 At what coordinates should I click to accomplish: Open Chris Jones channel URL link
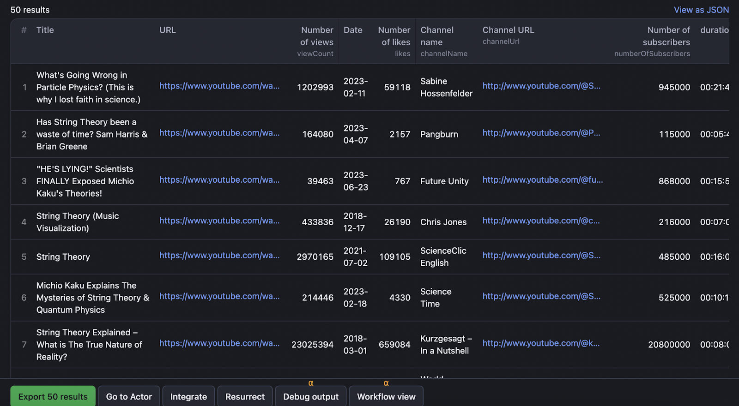pos(541,221)
